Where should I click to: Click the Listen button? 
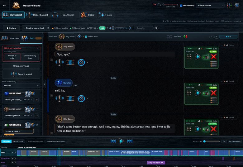coord(11,28)
